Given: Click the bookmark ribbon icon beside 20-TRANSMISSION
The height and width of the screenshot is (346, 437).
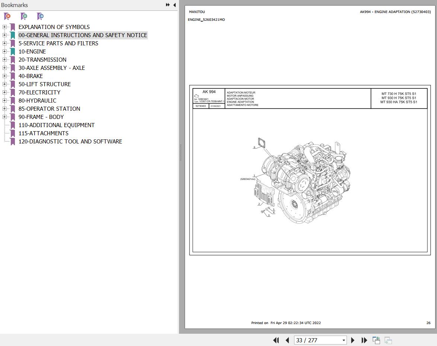Looking at the screenshot, I should [13, 59].
